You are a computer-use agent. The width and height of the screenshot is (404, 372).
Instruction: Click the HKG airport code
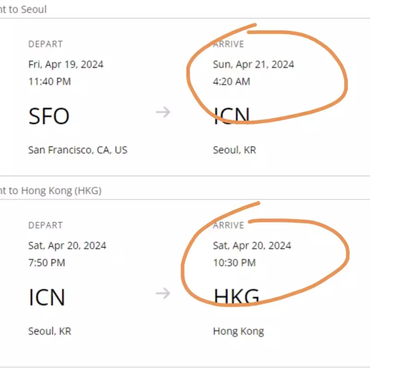point(236,296)
